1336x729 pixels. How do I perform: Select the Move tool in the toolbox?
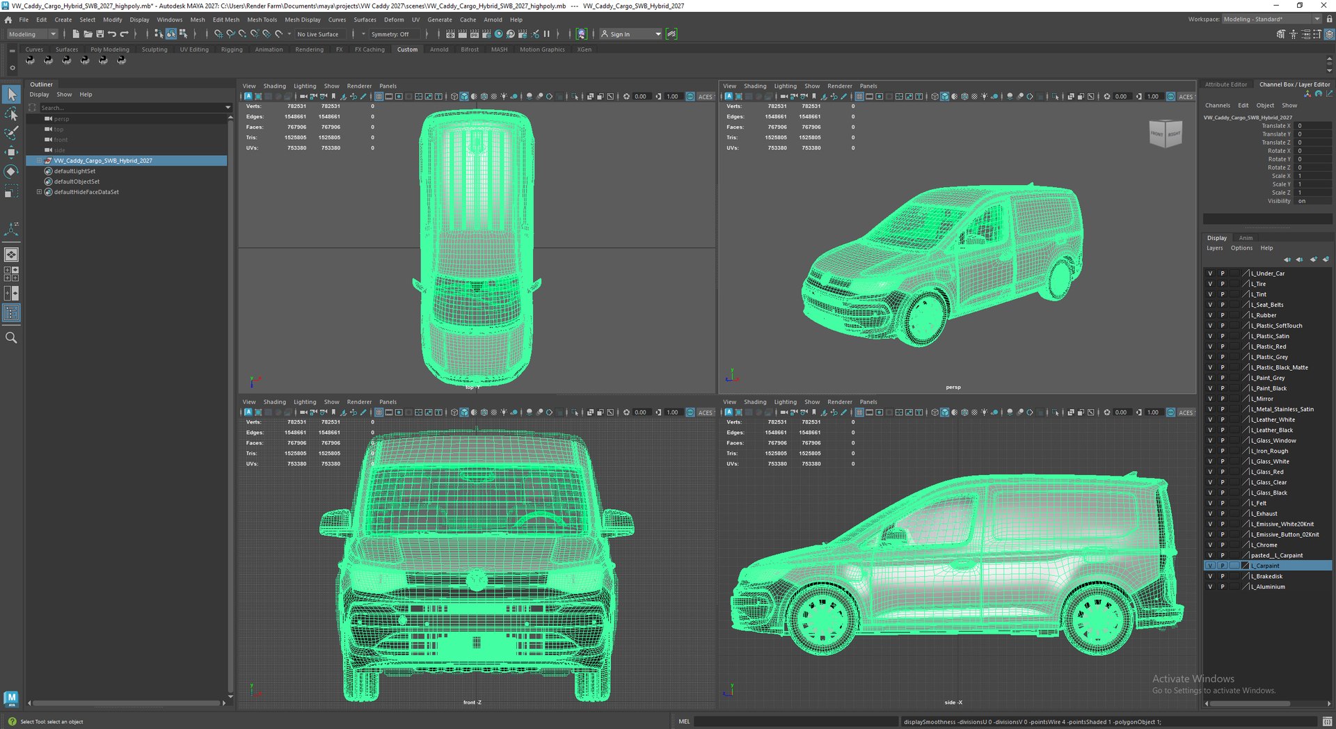[11, 152]
